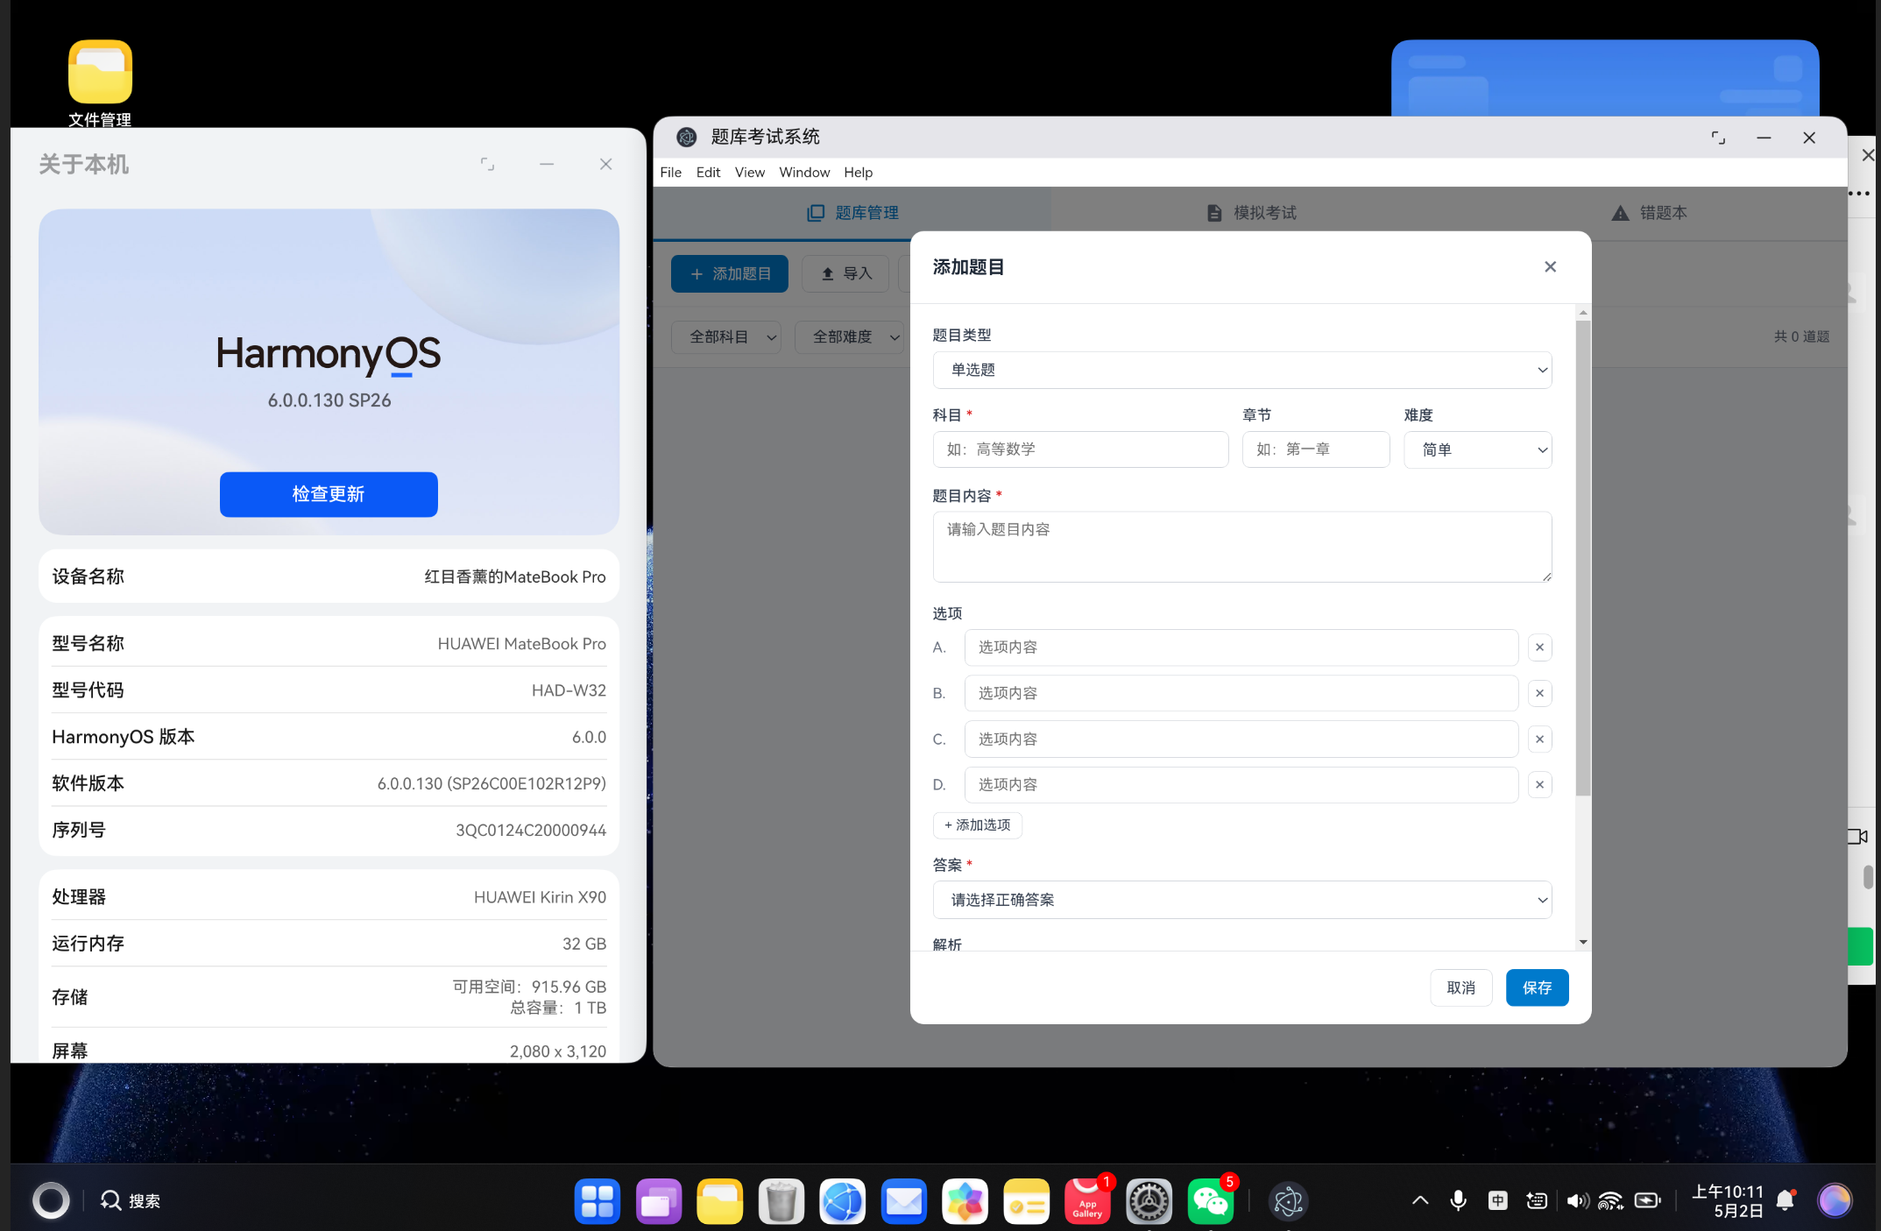Open battery status tray icon
The image size is (1881, 1231).
click(1647, 1200)
